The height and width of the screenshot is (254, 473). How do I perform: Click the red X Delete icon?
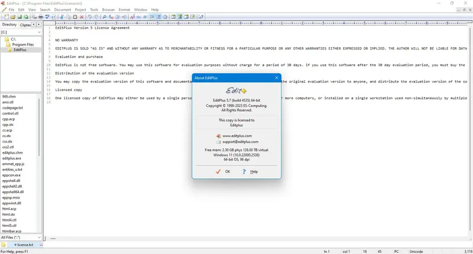[82, 17]
